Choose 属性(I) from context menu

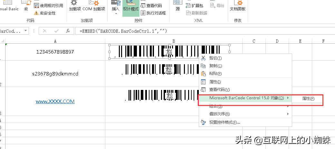(245, 82)
